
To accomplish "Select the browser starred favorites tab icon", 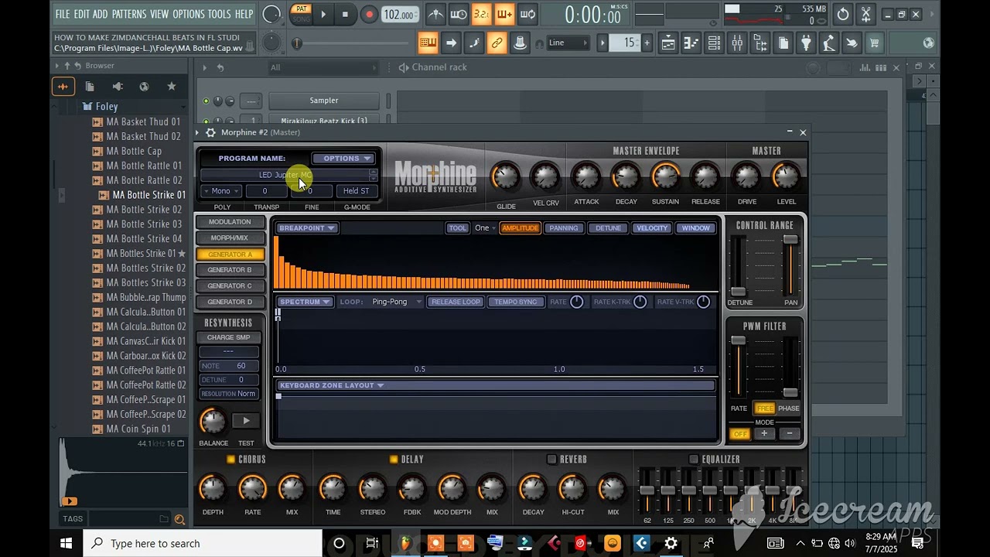I will coord(172,87).
